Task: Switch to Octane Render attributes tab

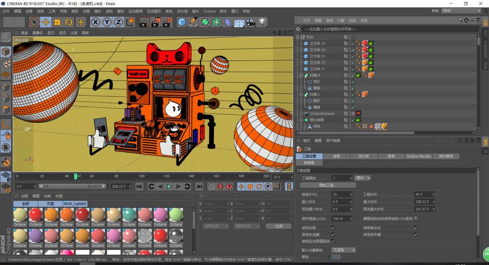Action: coord(418,156)
